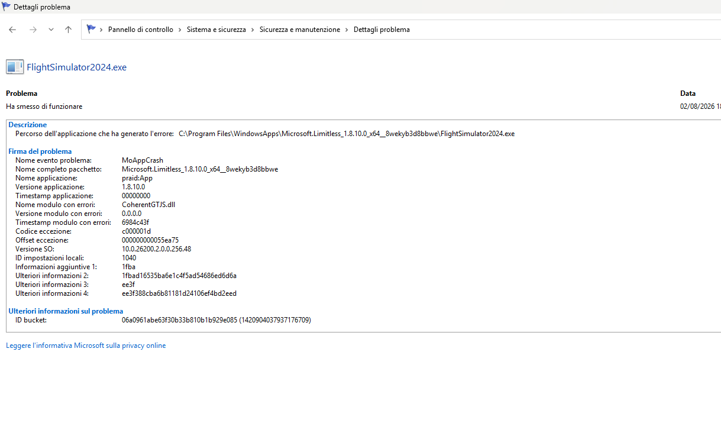The height and width of the screenshot is (439, 721).
Task: Go up one level with Up arrow
Action: (68, 30)
